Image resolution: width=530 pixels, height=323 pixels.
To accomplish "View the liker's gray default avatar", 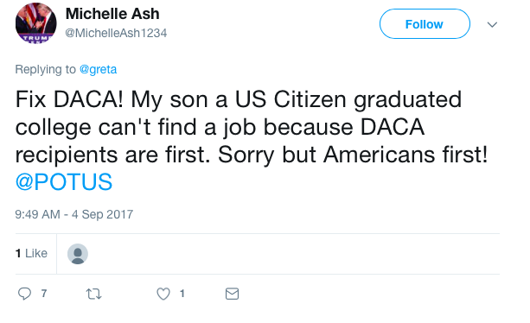I will coord(78,254).
